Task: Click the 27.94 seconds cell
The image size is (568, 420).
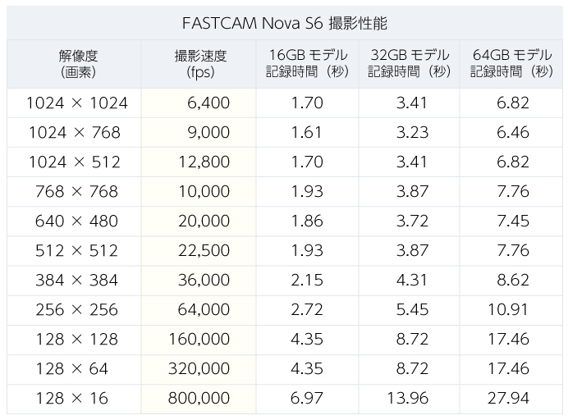Action: click(x=511, y=399)
